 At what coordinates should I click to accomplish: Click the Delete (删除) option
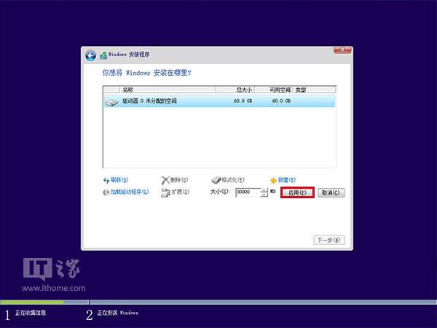pos(179,180)
